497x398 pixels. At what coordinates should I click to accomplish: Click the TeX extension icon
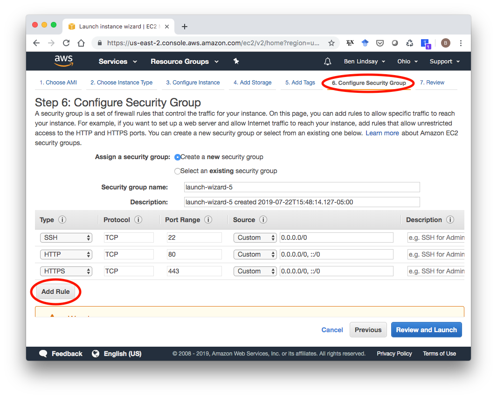pyautogui.click(x=350, y=43)
